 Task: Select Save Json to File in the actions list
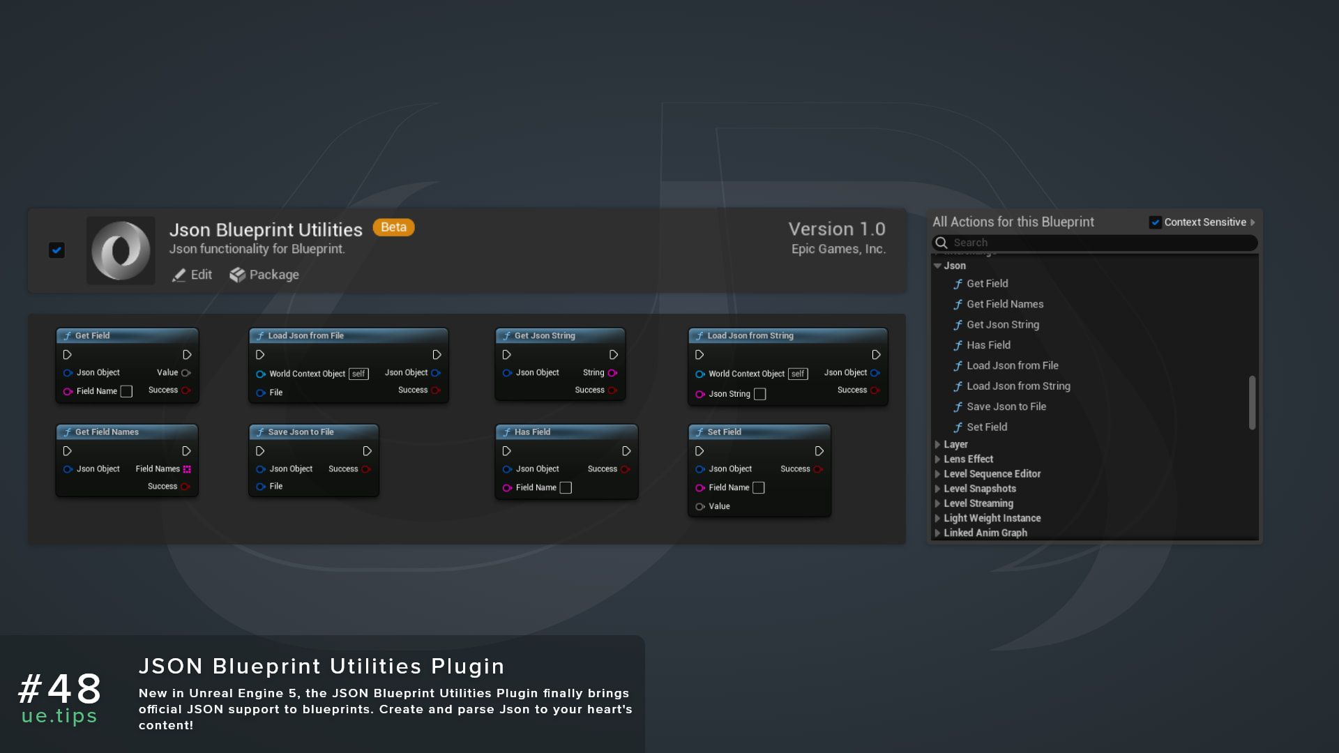(x=1005, y=406)
